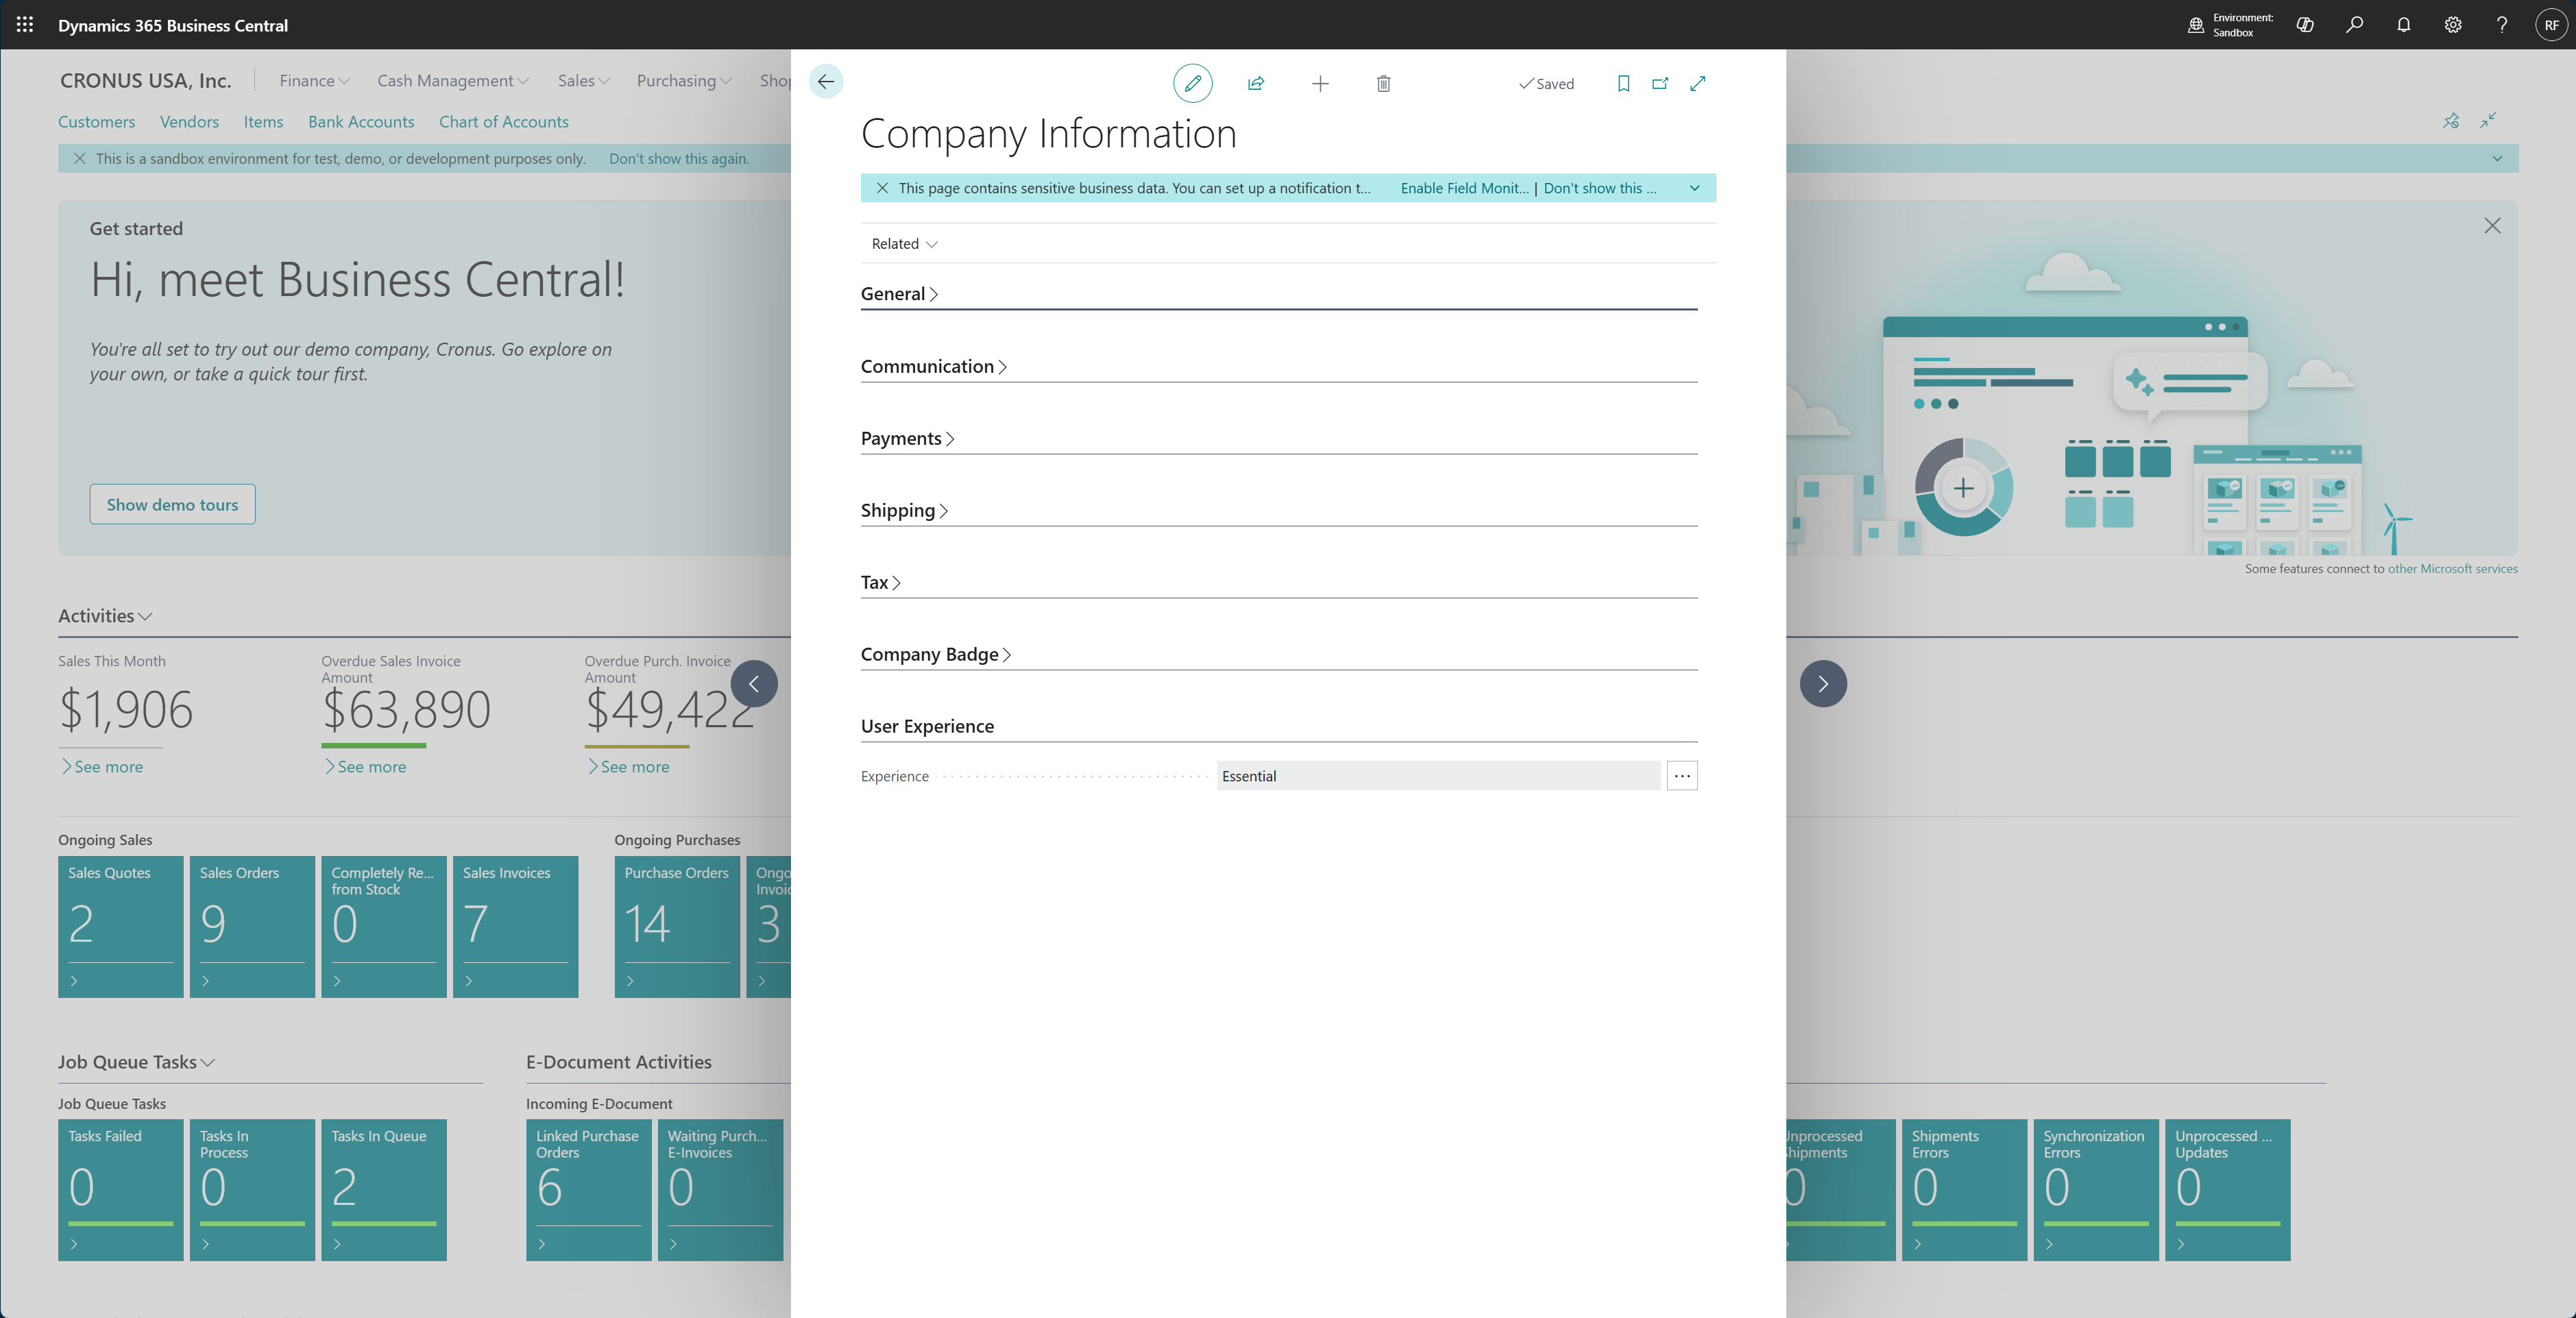This screenshot has width=2576, height=1318.
Task: Expand the Tax section
Action: pyautogui.click(x=880, y=582)
